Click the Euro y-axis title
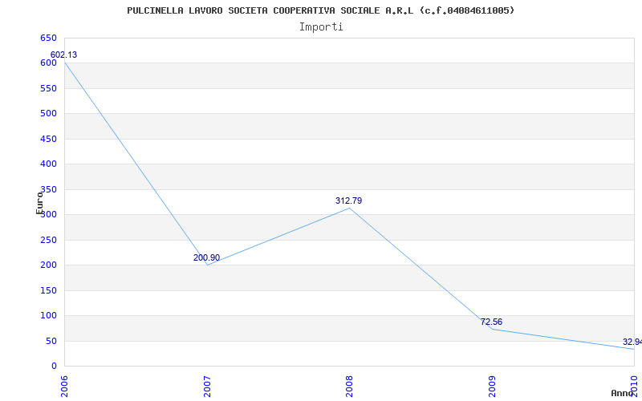 click(39, 203)
